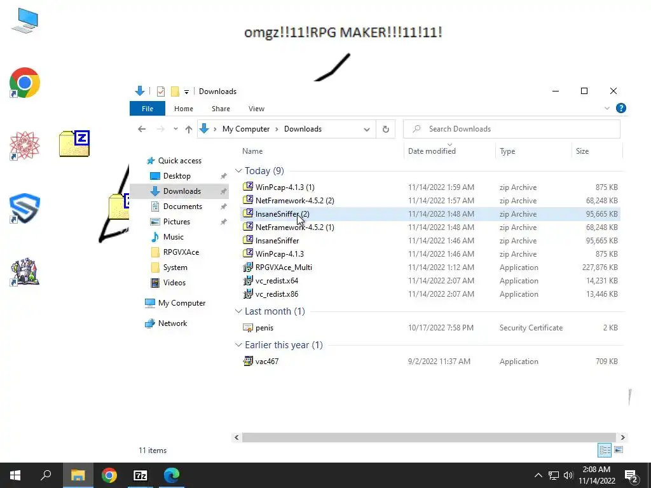Refresh the Downloads folder
This screenshot has width=651, height=488.
[x=386, y=129]
